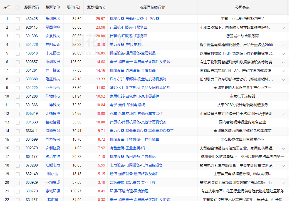Open stock link 宏景科技
The width and height of the screenshot is (292, 201).
(53, 36)
